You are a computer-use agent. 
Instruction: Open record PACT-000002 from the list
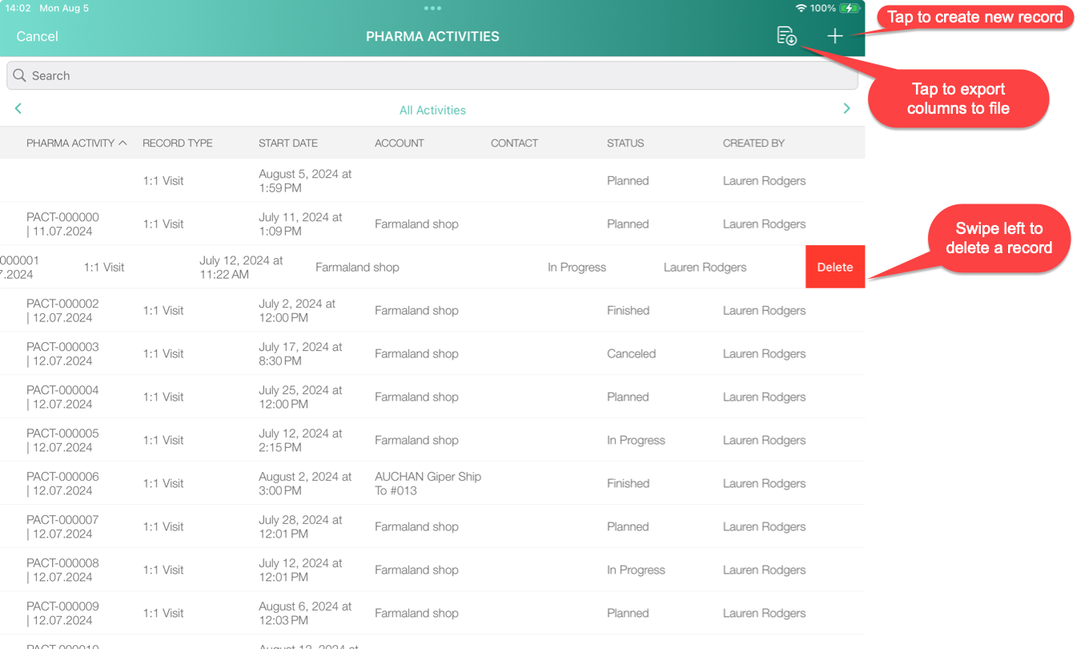320,310
